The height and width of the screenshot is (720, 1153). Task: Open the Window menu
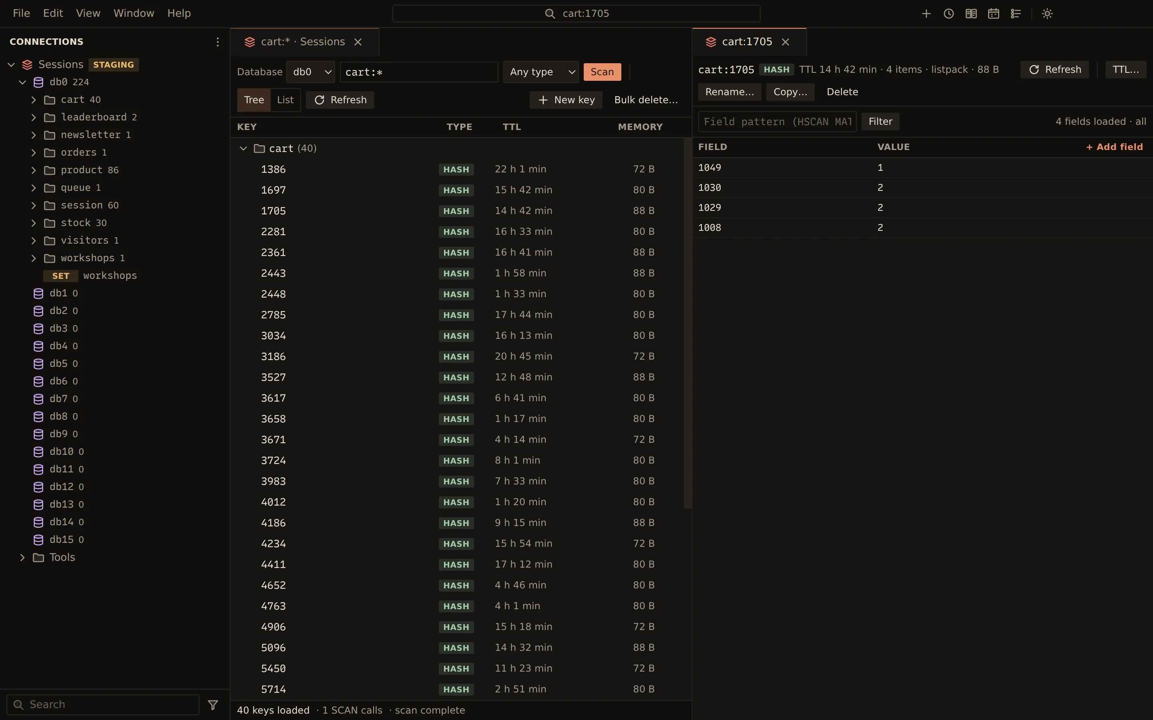(x=134, y=13)
